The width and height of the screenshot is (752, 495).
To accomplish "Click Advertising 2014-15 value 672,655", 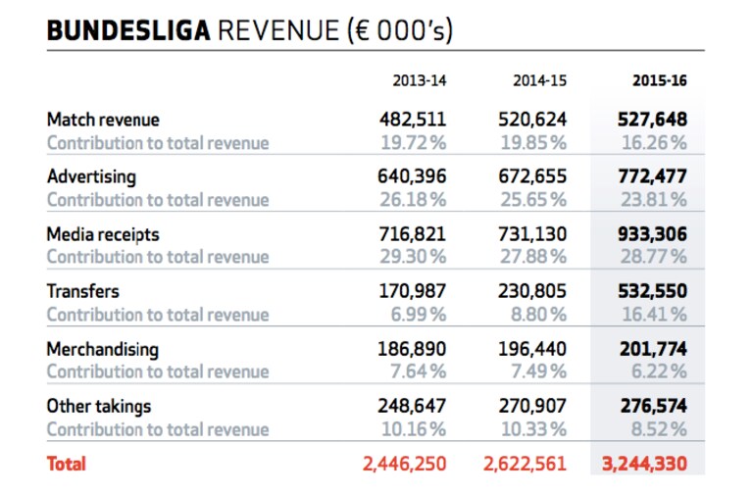I will (x=532, y=176).
